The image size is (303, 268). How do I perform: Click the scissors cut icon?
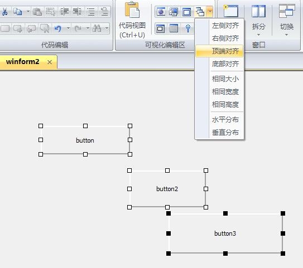click(x=4, y=12)
